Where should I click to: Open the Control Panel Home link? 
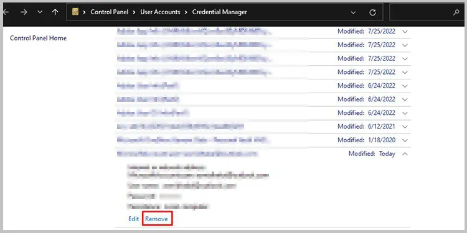tap(38, 38)
